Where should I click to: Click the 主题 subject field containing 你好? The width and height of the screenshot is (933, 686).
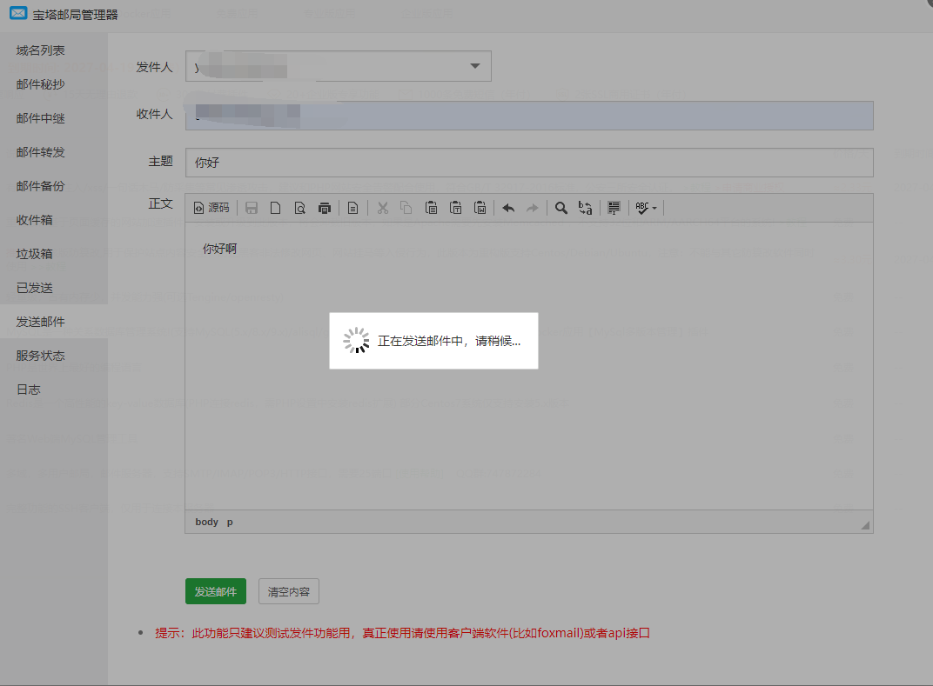529,163
